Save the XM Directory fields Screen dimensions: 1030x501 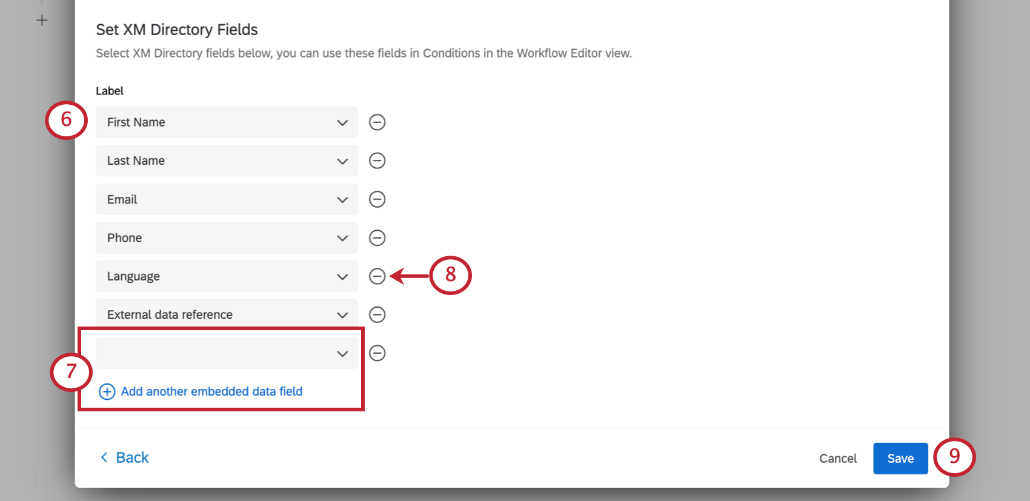click(x=900, y=458)
